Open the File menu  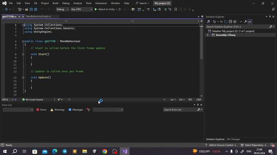pyautogui.click(x=11, y=3)
